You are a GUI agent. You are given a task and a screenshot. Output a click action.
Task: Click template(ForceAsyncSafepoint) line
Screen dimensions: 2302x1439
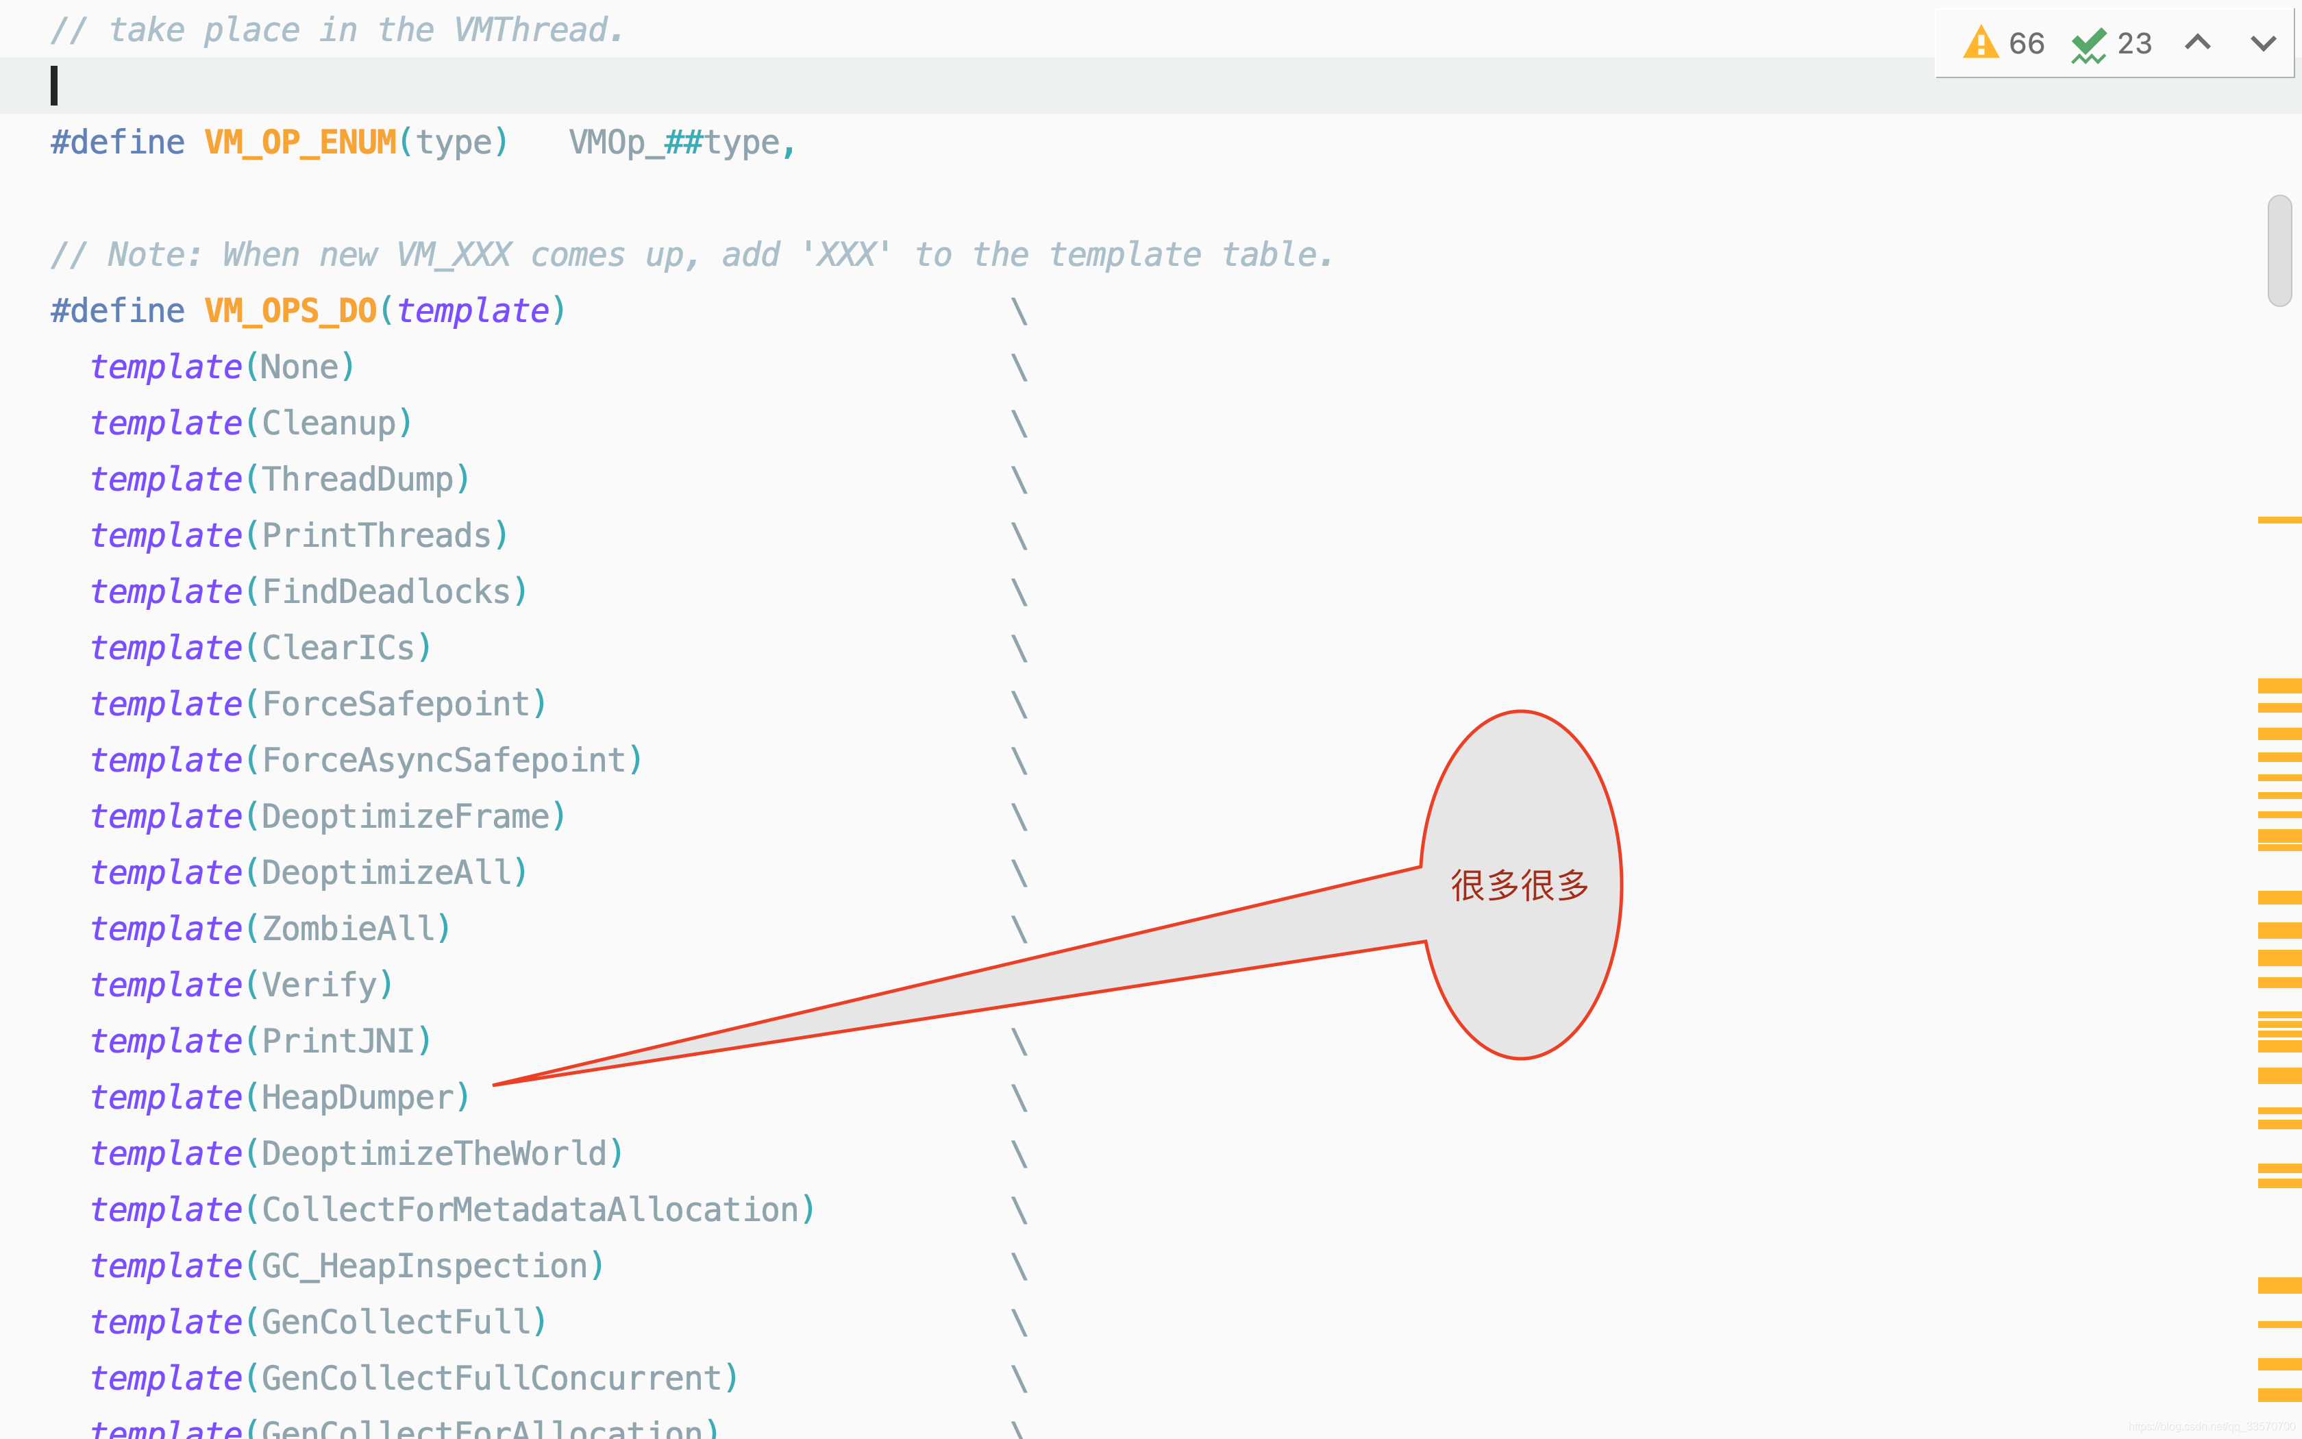click(367, 761)
